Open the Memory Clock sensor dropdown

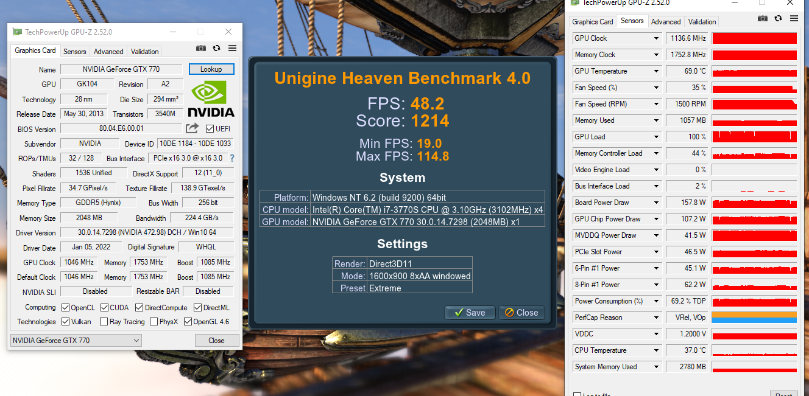point(656,55)
